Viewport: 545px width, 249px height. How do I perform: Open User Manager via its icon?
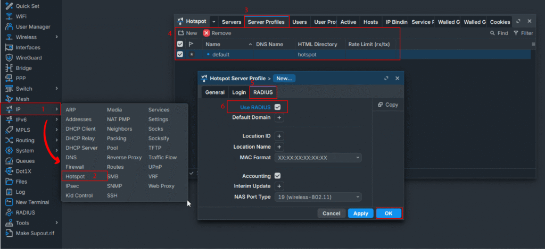pyautogui.click(x=10, y=27)
